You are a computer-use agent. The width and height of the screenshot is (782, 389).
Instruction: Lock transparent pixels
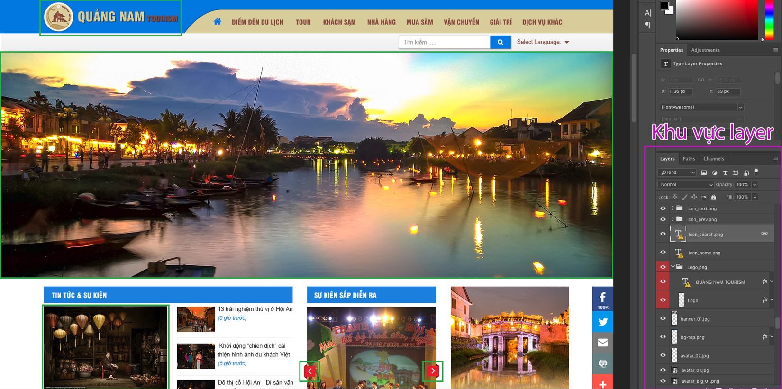[x=675, y=197]
